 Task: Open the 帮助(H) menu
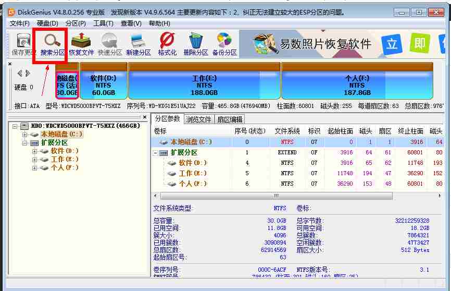click(159, 23)
